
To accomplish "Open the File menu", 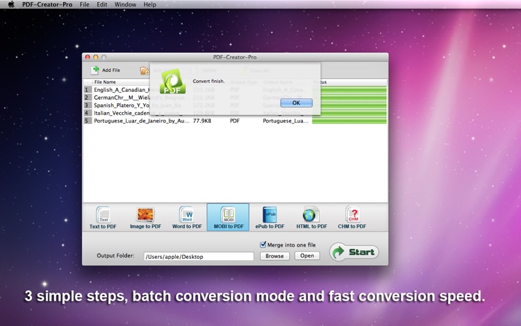I will [85, 5].
